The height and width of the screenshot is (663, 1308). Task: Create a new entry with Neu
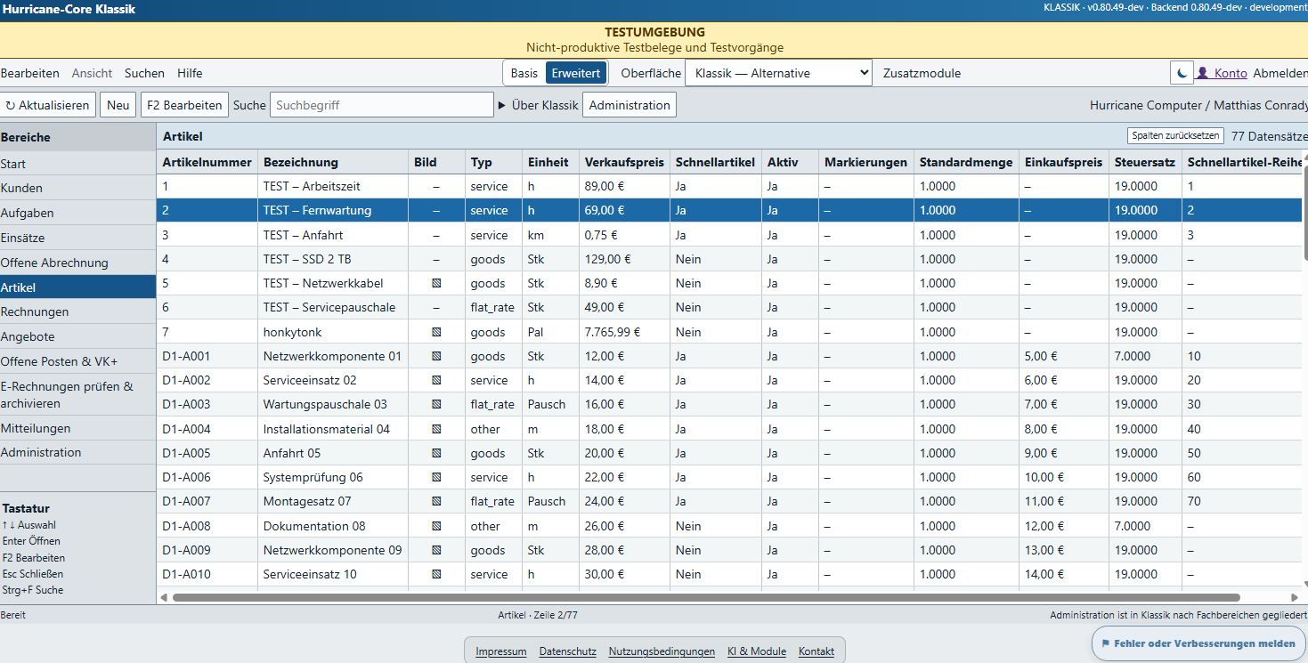click(x=118, y=105)
